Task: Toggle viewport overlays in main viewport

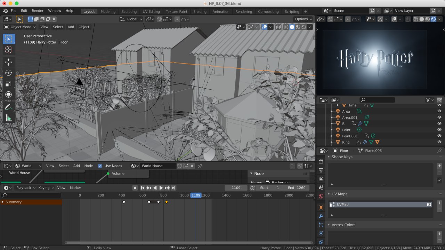Action: point(265,27)
